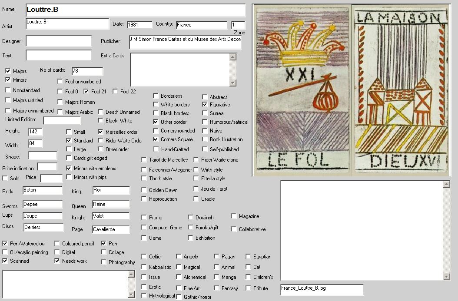Focus the Country field containing France
Screen dimensions: 458x301
[x=202, y=25]
